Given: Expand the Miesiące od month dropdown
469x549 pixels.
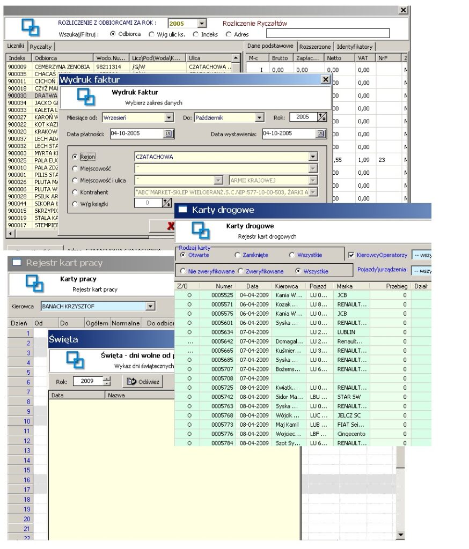Looking at the screenshot, I should coord(169,117).
